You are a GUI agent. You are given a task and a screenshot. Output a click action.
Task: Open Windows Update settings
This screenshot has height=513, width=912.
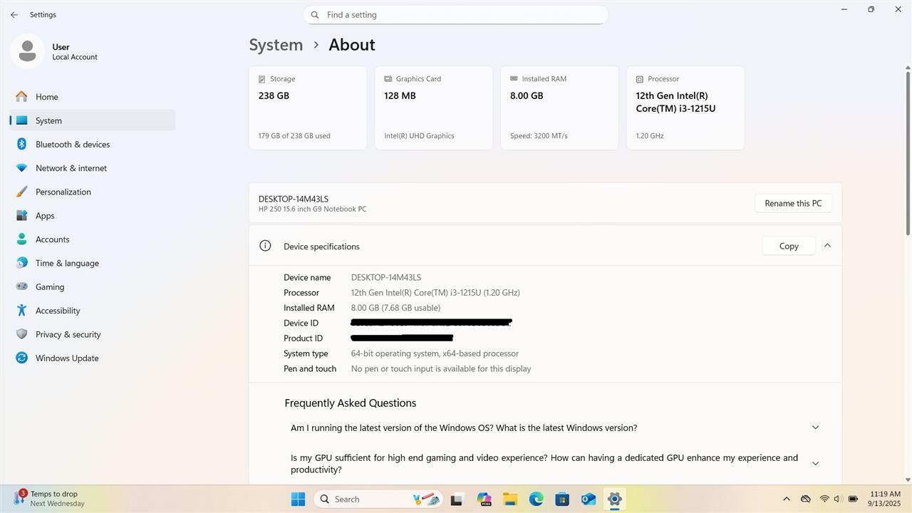coord(93,358)
